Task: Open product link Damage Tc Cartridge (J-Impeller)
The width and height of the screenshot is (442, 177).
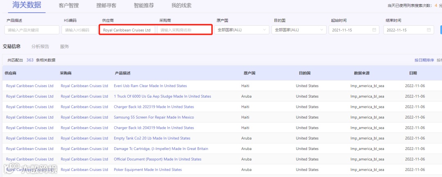Action: coord(161,148)
